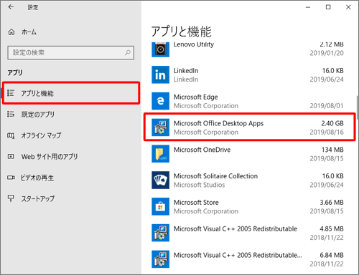Viewport: 359px width, 275px height.
Task: Click the Microsoft Store bag icon
Action: click(160, 206)
